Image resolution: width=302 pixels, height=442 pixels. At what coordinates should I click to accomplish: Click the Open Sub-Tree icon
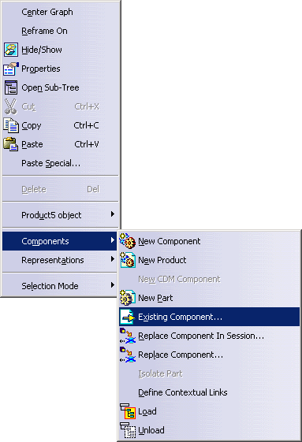pos(11,87)
